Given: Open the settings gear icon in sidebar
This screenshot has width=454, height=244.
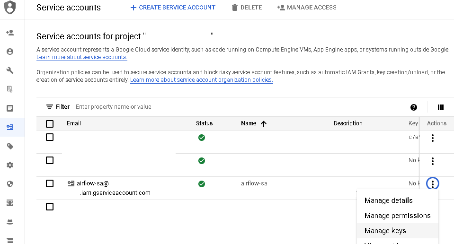Looking at the screenshot, I should coord(10,165).
